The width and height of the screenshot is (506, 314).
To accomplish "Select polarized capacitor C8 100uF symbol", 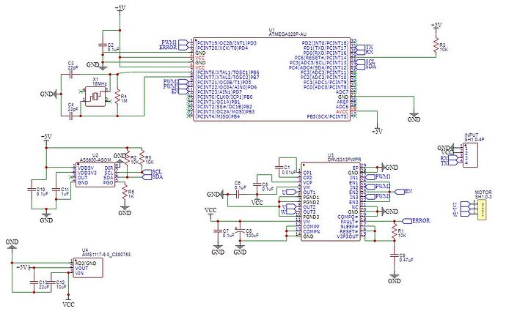I will [x=240, y=231].
